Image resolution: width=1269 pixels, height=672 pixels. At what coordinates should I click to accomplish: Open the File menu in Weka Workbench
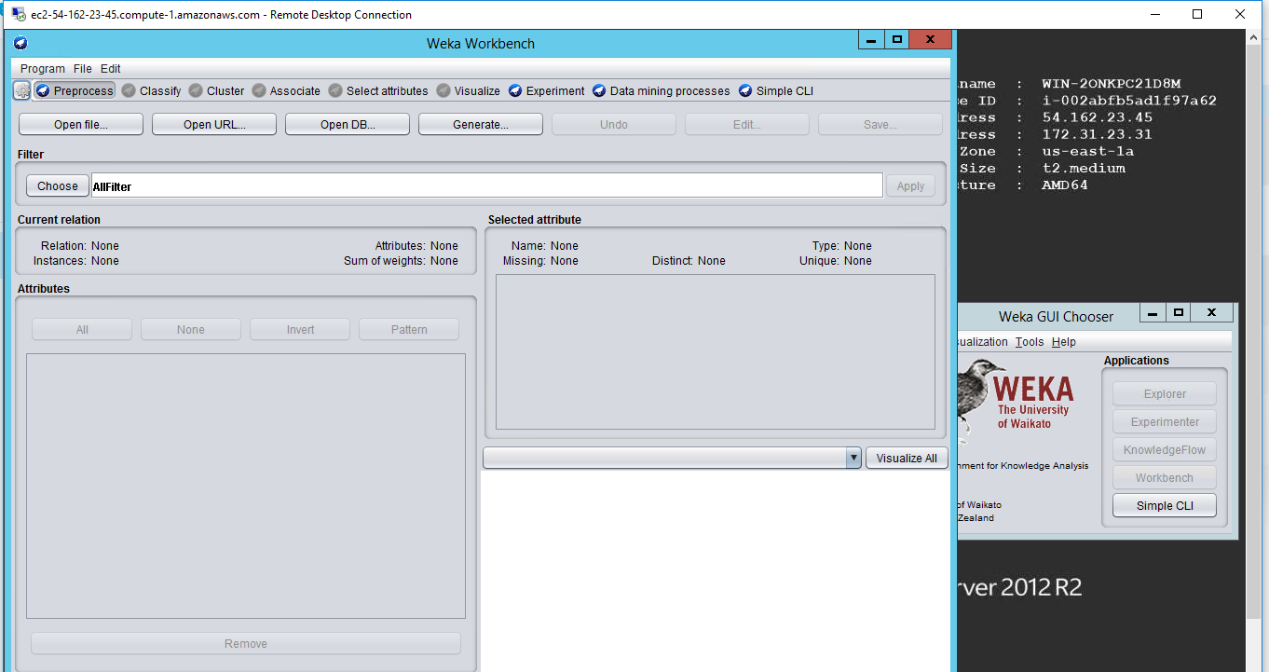coord(83,68)
